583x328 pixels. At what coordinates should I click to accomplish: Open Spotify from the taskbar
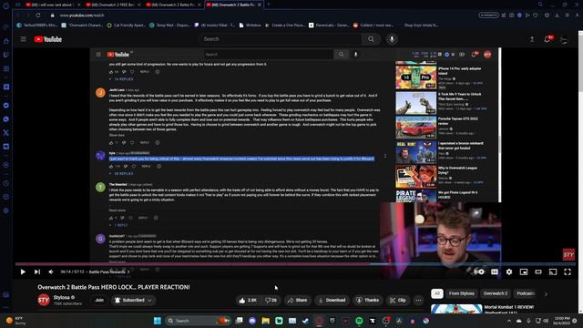tap(359, 321)
